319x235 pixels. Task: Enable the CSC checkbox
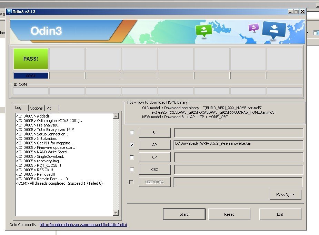(x=132, y=170)
